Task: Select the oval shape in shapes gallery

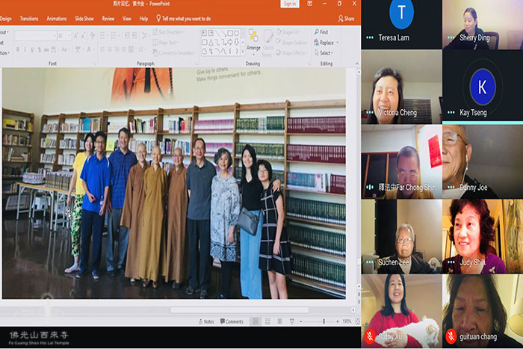Action: [x=237, y=33]
